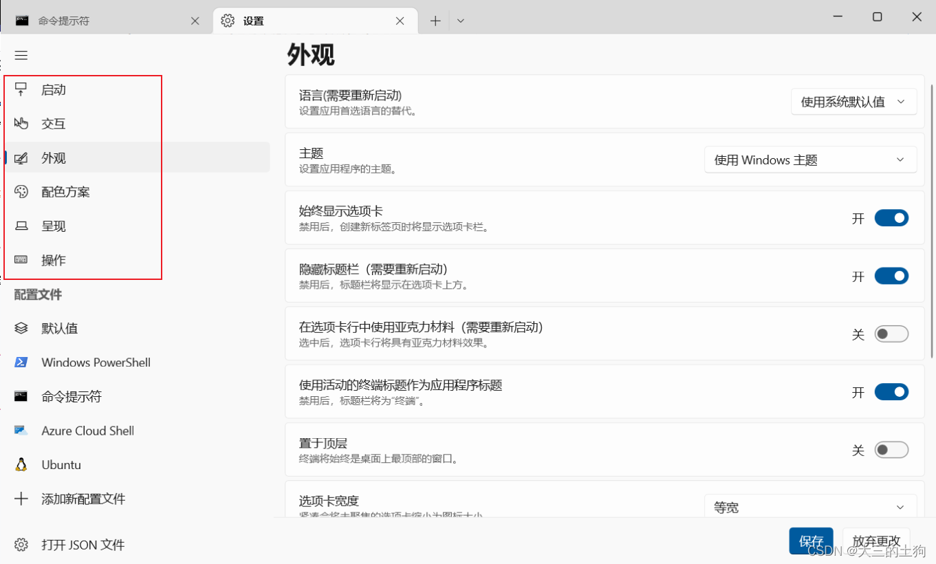
Task: Open the new tab dropdown chevron
Action: pyautogui.click(x=460, y=20)
